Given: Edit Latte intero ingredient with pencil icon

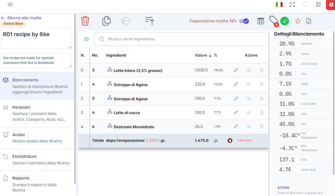Looking at the screenshot, I should coord(236,70).
